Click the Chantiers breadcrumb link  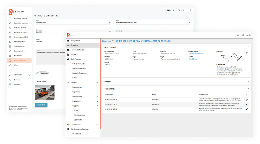coord(106,41)
